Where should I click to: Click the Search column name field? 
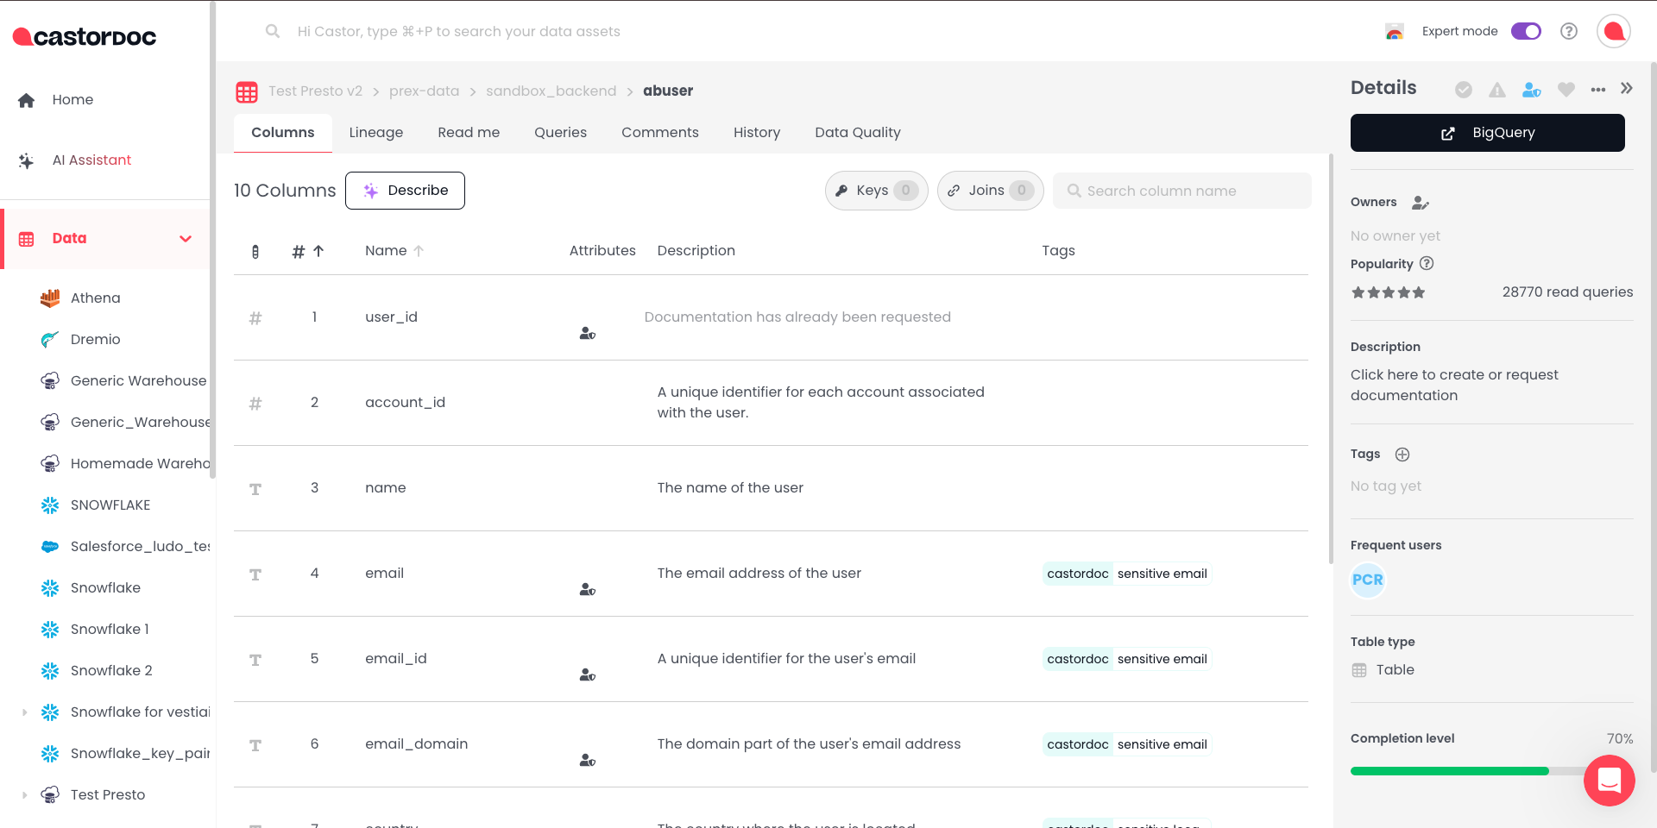1181,191
